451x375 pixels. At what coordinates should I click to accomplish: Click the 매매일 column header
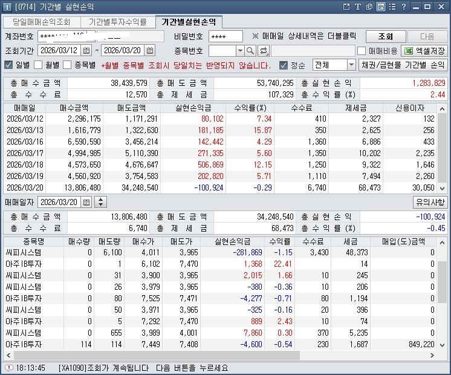click(x=25, y=108)
